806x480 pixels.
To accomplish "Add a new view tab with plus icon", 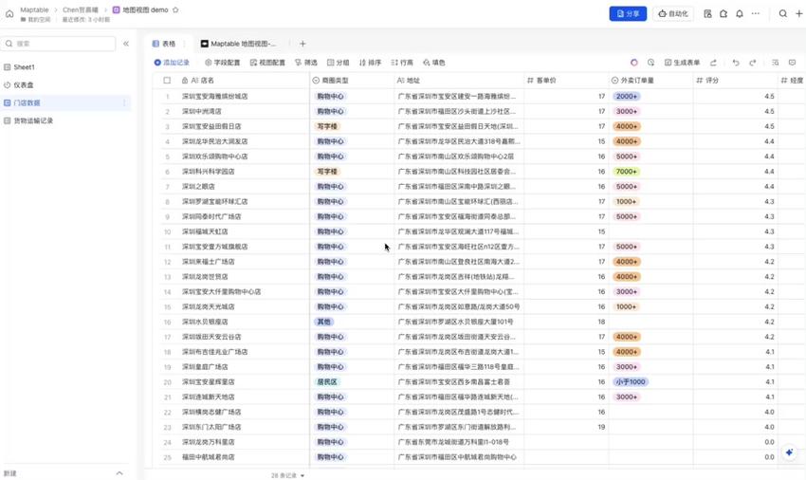I will 302,44.
